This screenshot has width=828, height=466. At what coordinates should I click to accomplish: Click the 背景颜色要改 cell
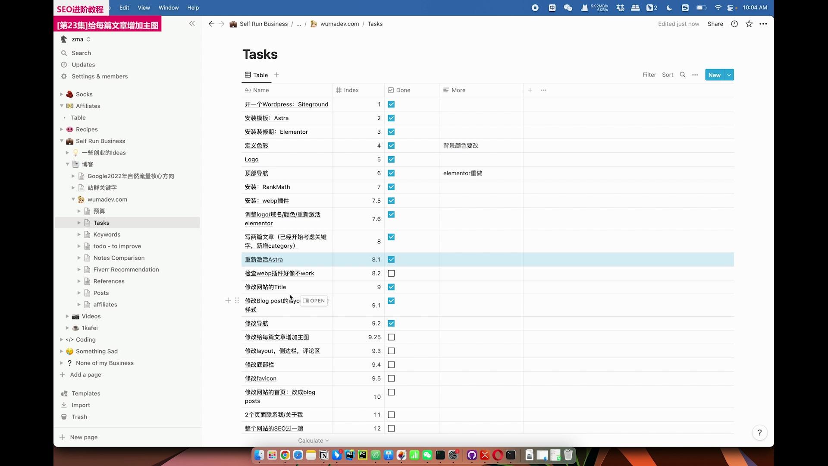pyautogui.click(x=481, y=145)
